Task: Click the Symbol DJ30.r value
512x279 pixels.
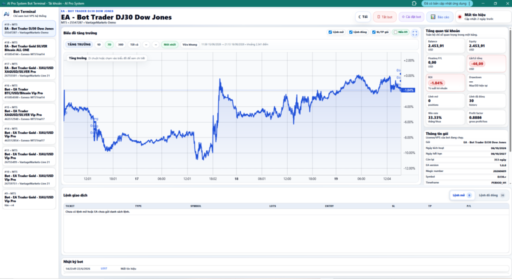Action: (501, 176)
